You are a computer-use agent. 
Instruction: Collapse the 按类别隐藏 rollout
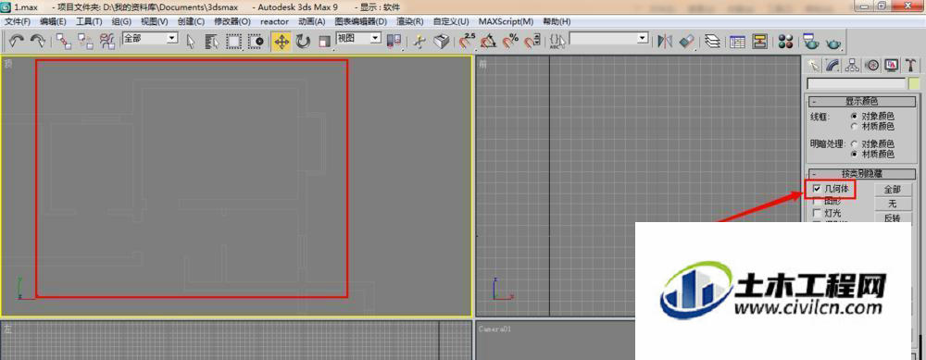click(861, 174)
